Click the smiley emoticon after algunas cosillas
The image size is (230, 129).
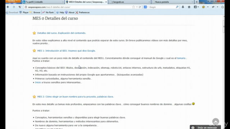pos(193,104)
